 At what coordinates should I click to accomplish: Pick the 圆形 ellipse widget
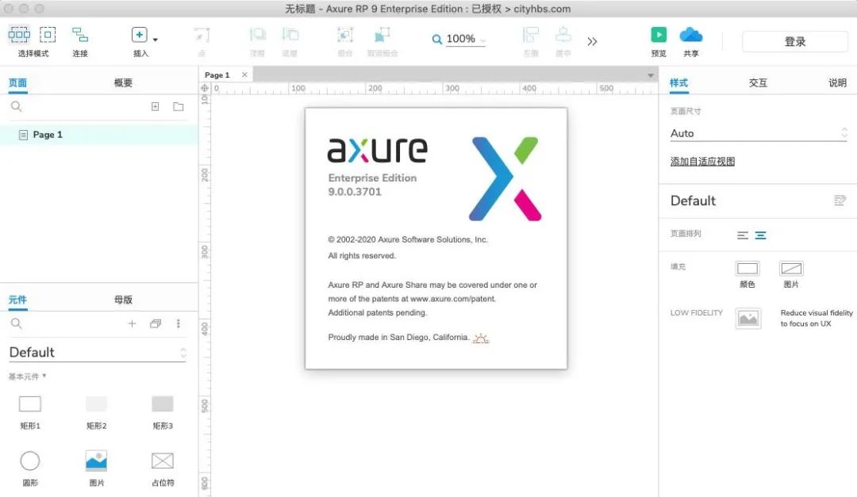point(30,461)
